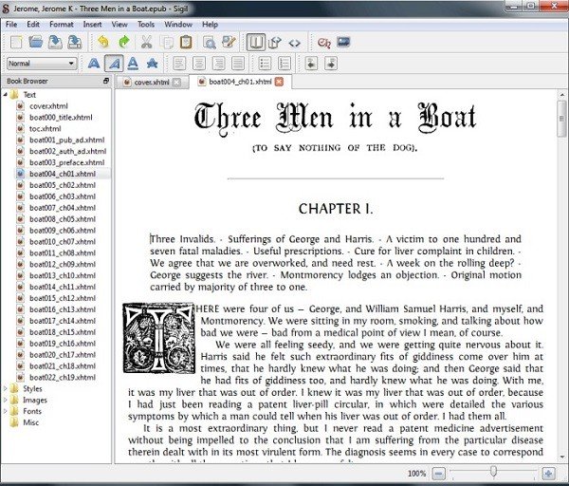The image size is (569, 486).
Task: Cut selection using scissors icon
Action: 146,43
